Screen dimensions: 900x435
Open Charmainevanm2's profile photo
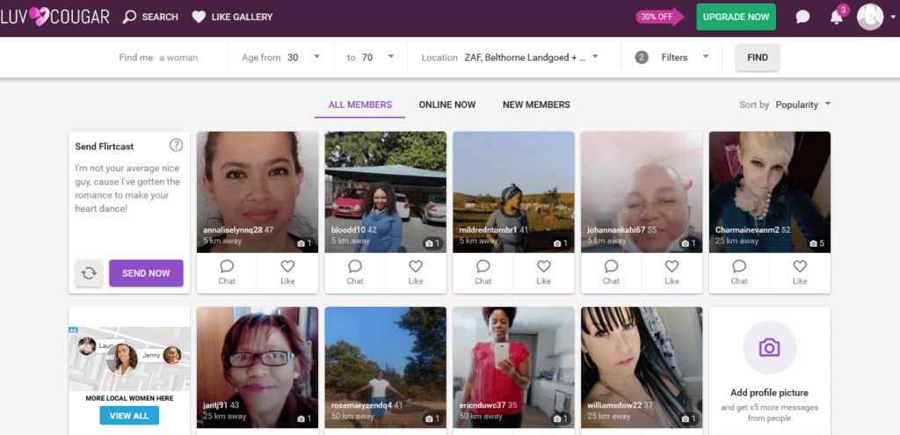(x=769, y=192)
